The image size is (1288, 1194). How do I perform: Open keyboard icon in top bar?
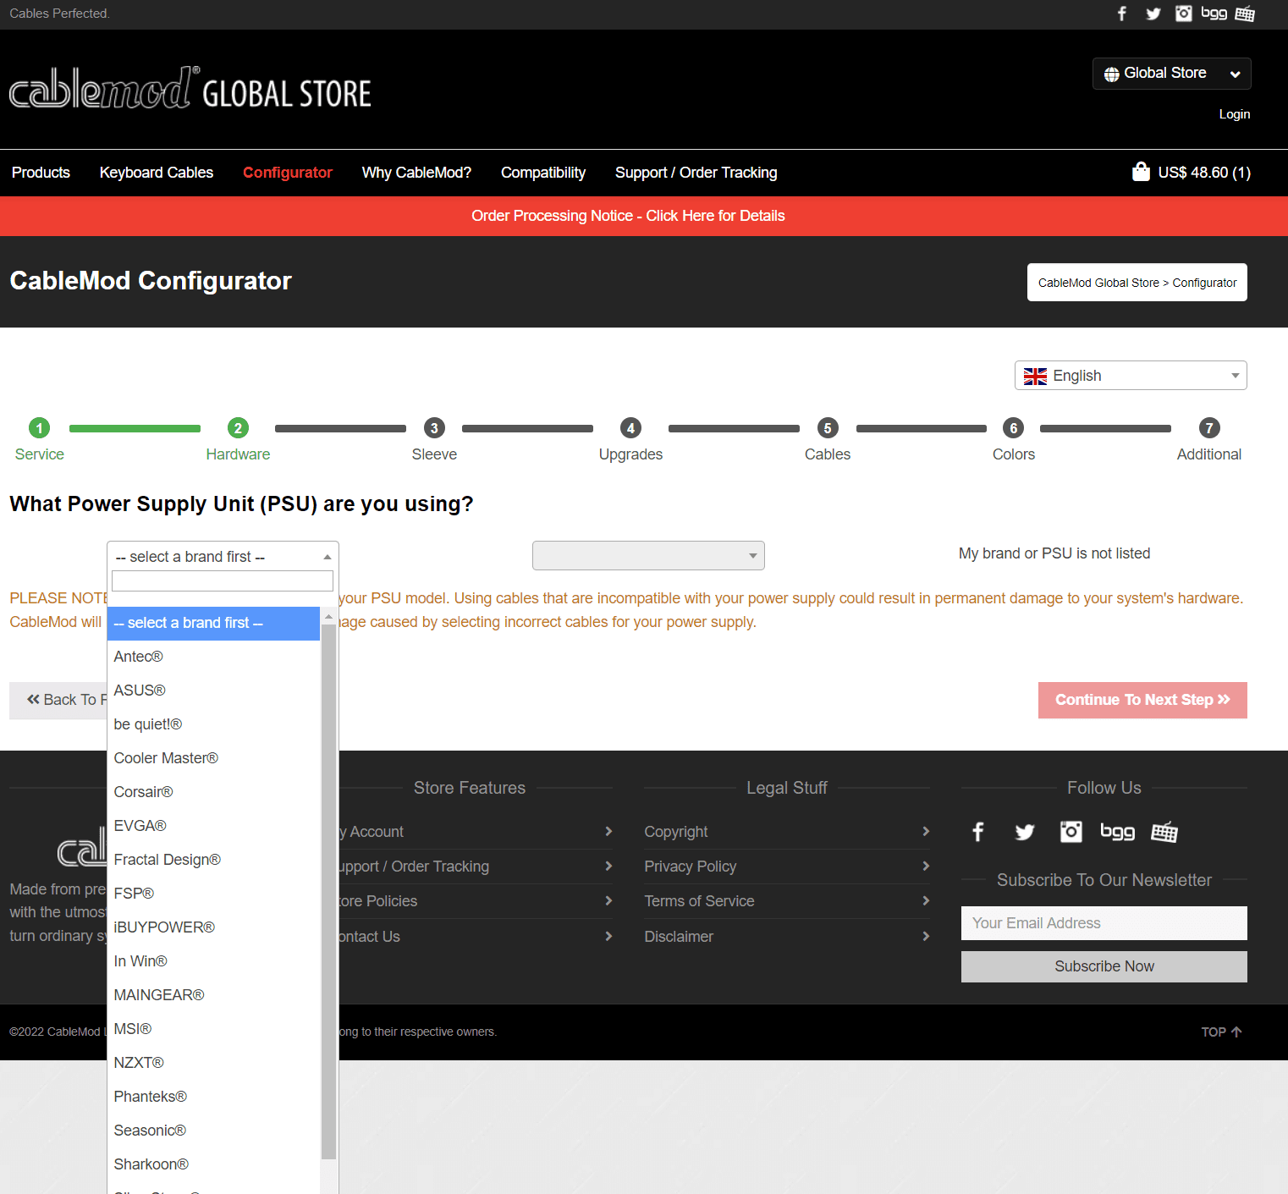click(x=1245, y=14)
